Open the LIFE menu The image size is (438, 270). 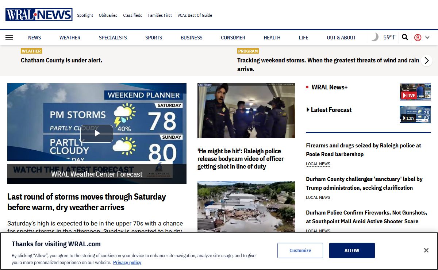point(304,38)
